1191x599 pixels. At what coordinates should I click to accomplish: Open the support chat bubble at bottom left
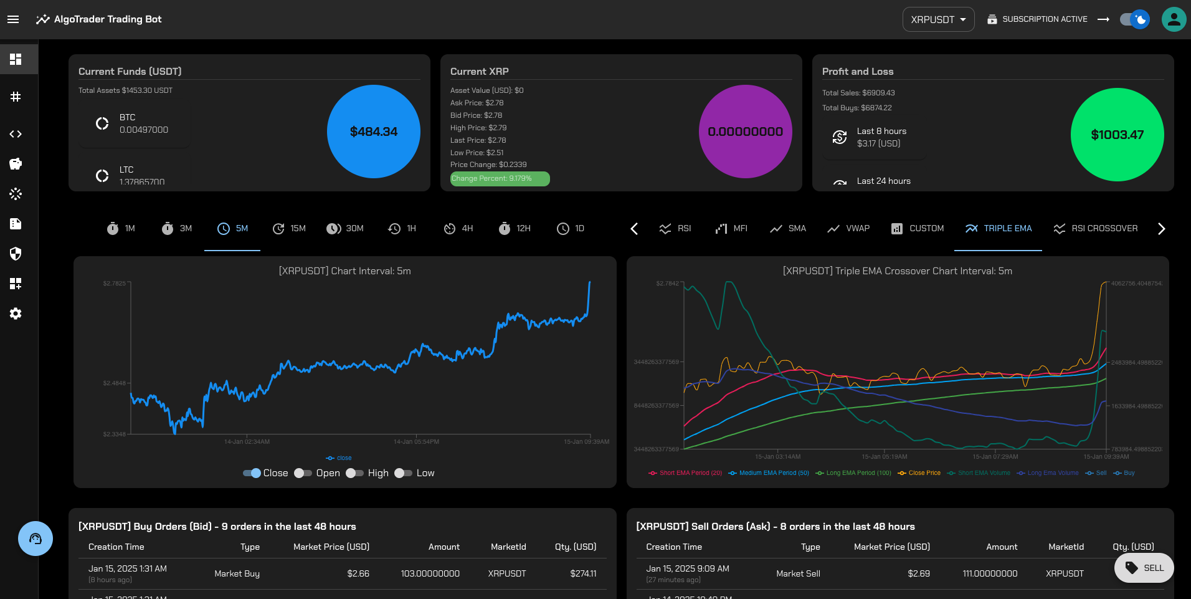tap(36, 539)
